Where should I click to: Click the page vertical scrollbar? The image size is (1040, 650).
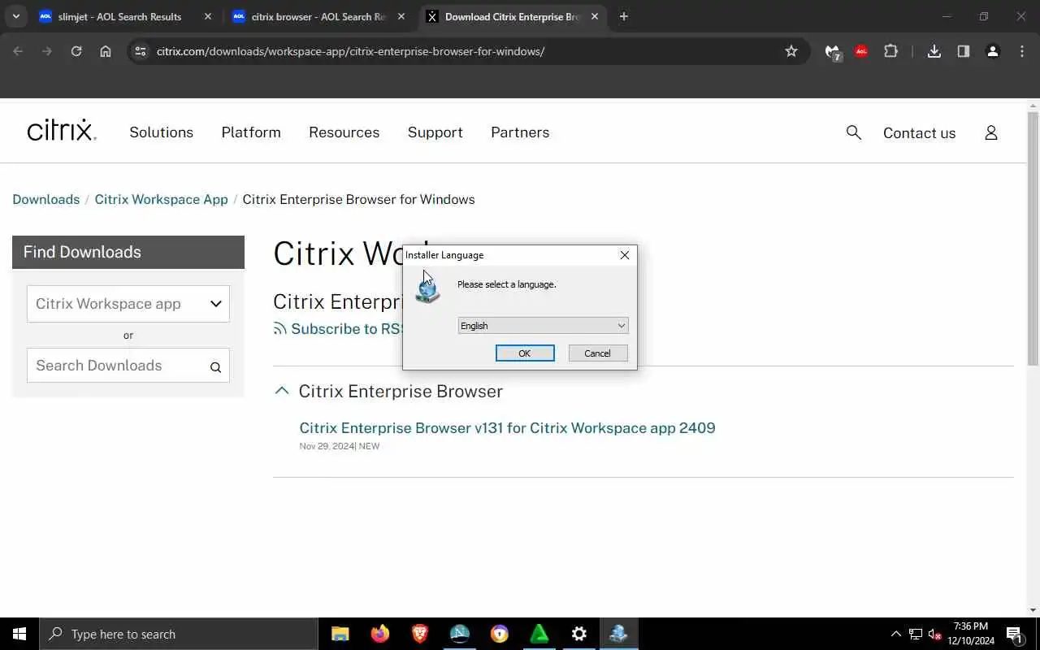(1033, 238)
